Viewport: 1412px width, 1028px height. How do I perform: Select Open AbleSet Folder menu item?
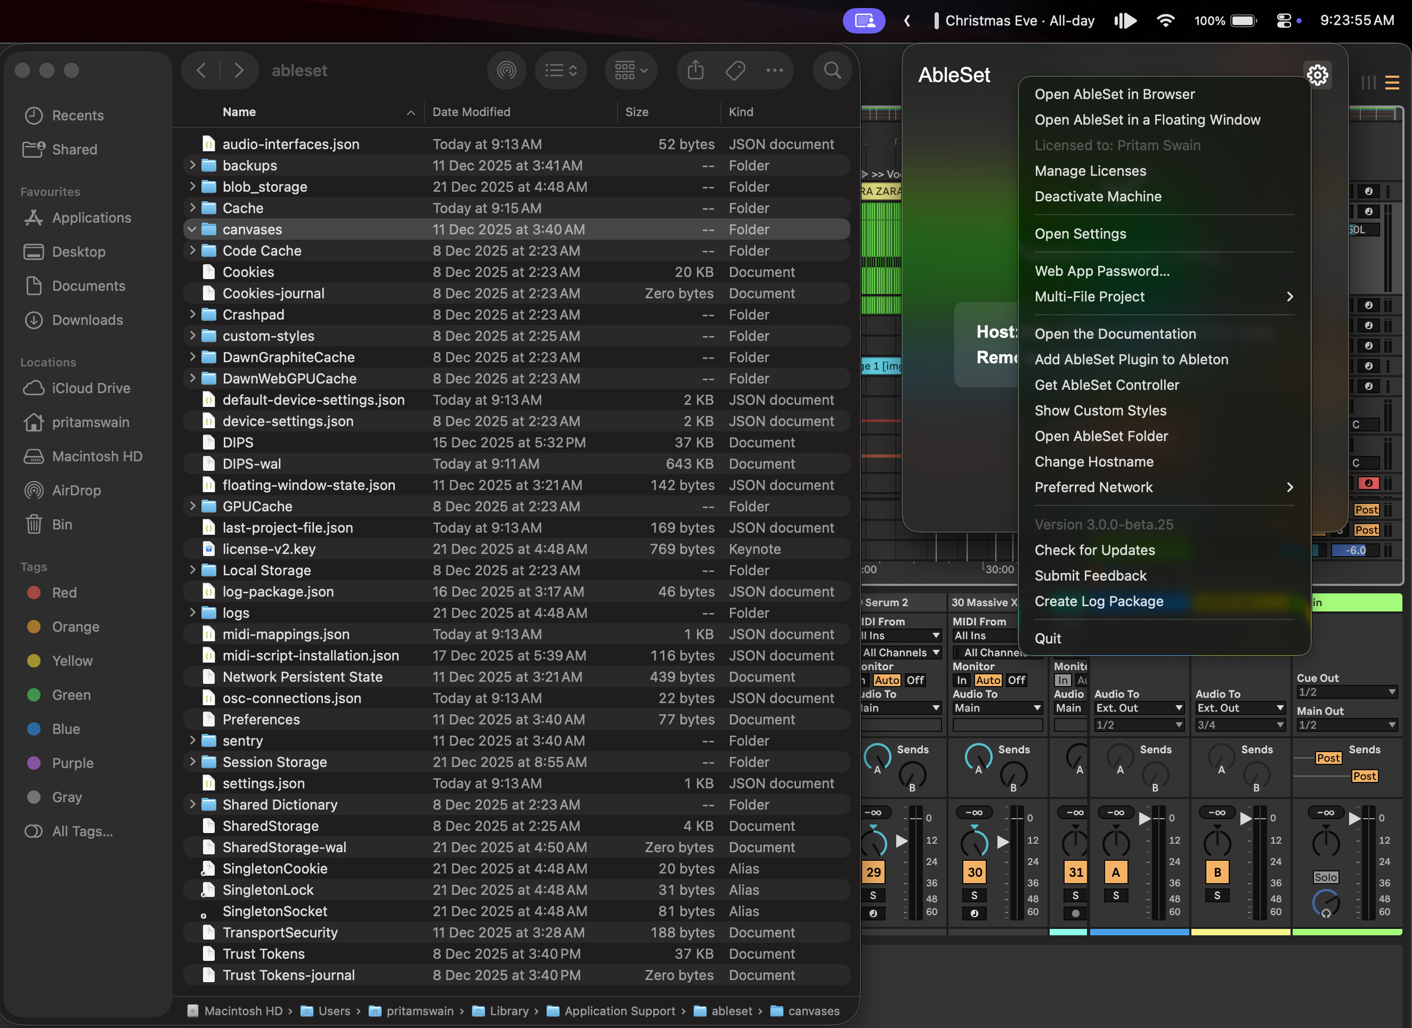pyautogui.click(x=1101, y=436)
